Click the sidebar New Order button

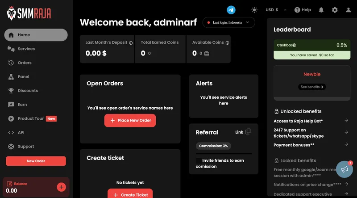pos(36,161)
